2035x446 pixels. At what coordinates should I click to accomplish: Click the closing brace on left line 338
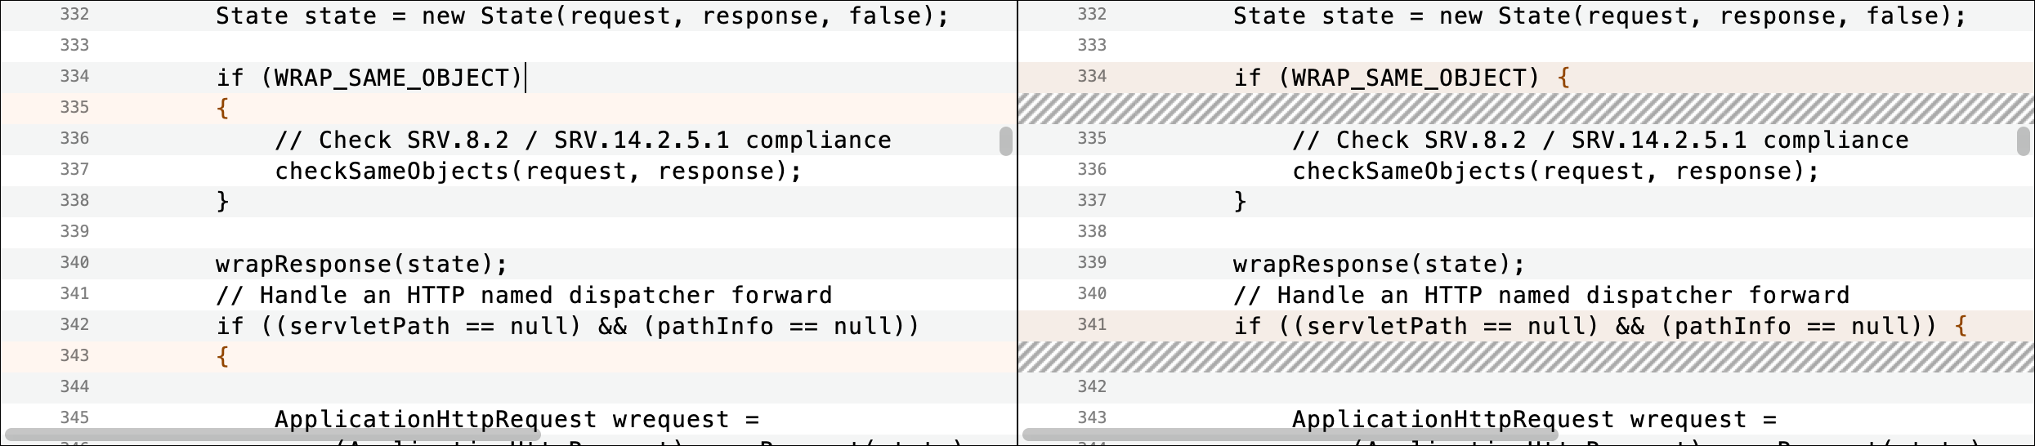(222, 201)
